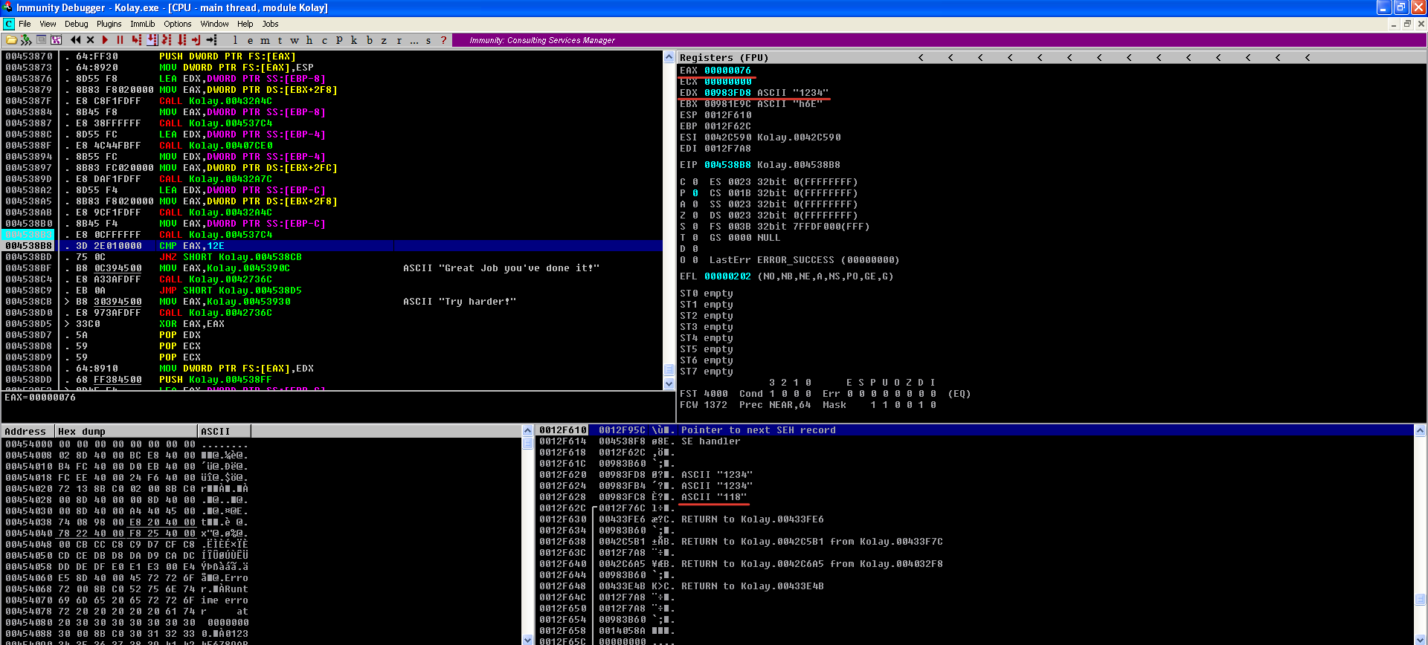Click the Registers (FPU) header to switch view

click(724, 57)
